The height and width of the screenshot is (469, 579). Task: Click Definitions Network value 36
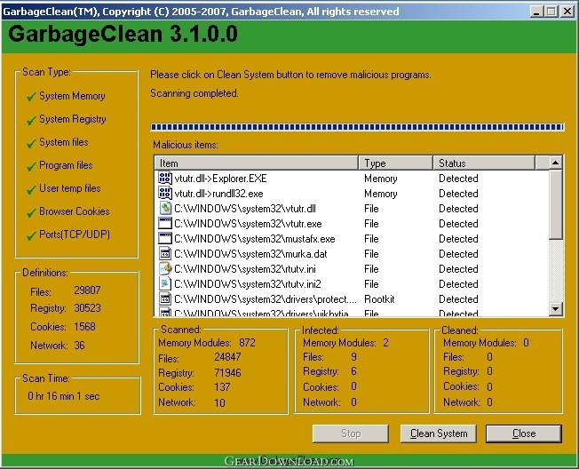pyautogui.click(x=79, y=346)
